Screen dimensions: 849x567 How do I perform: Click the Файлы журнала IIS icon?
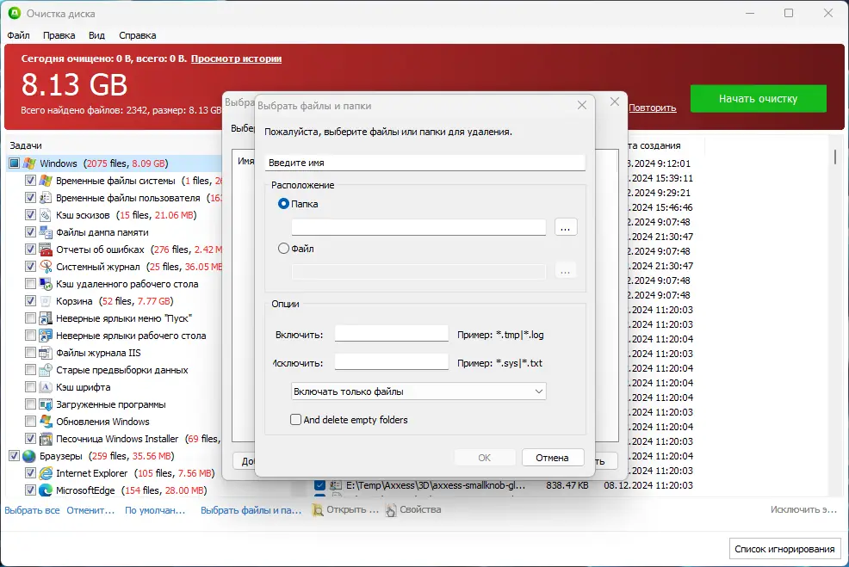tap(46, 353)
